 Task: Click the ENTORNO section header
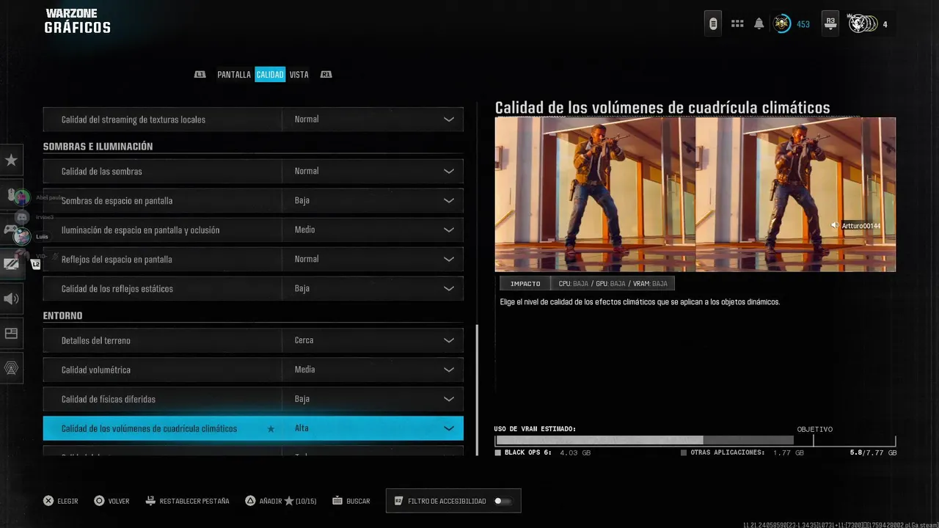click(x=62, y=315)
